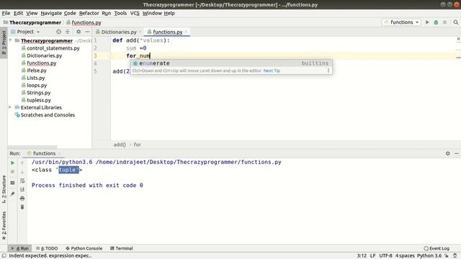Hide the Run panel with the minus icon

pyautogui.click(x=457, y=153)
